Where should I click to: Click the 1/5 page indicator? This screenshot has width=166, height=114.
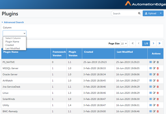pos(146,43)
